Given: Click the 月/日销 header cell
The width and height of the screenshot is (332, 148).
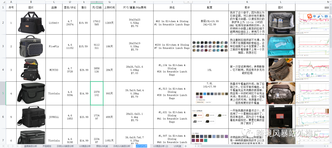Looking at the screenshot, I should [x=97, y=7].
